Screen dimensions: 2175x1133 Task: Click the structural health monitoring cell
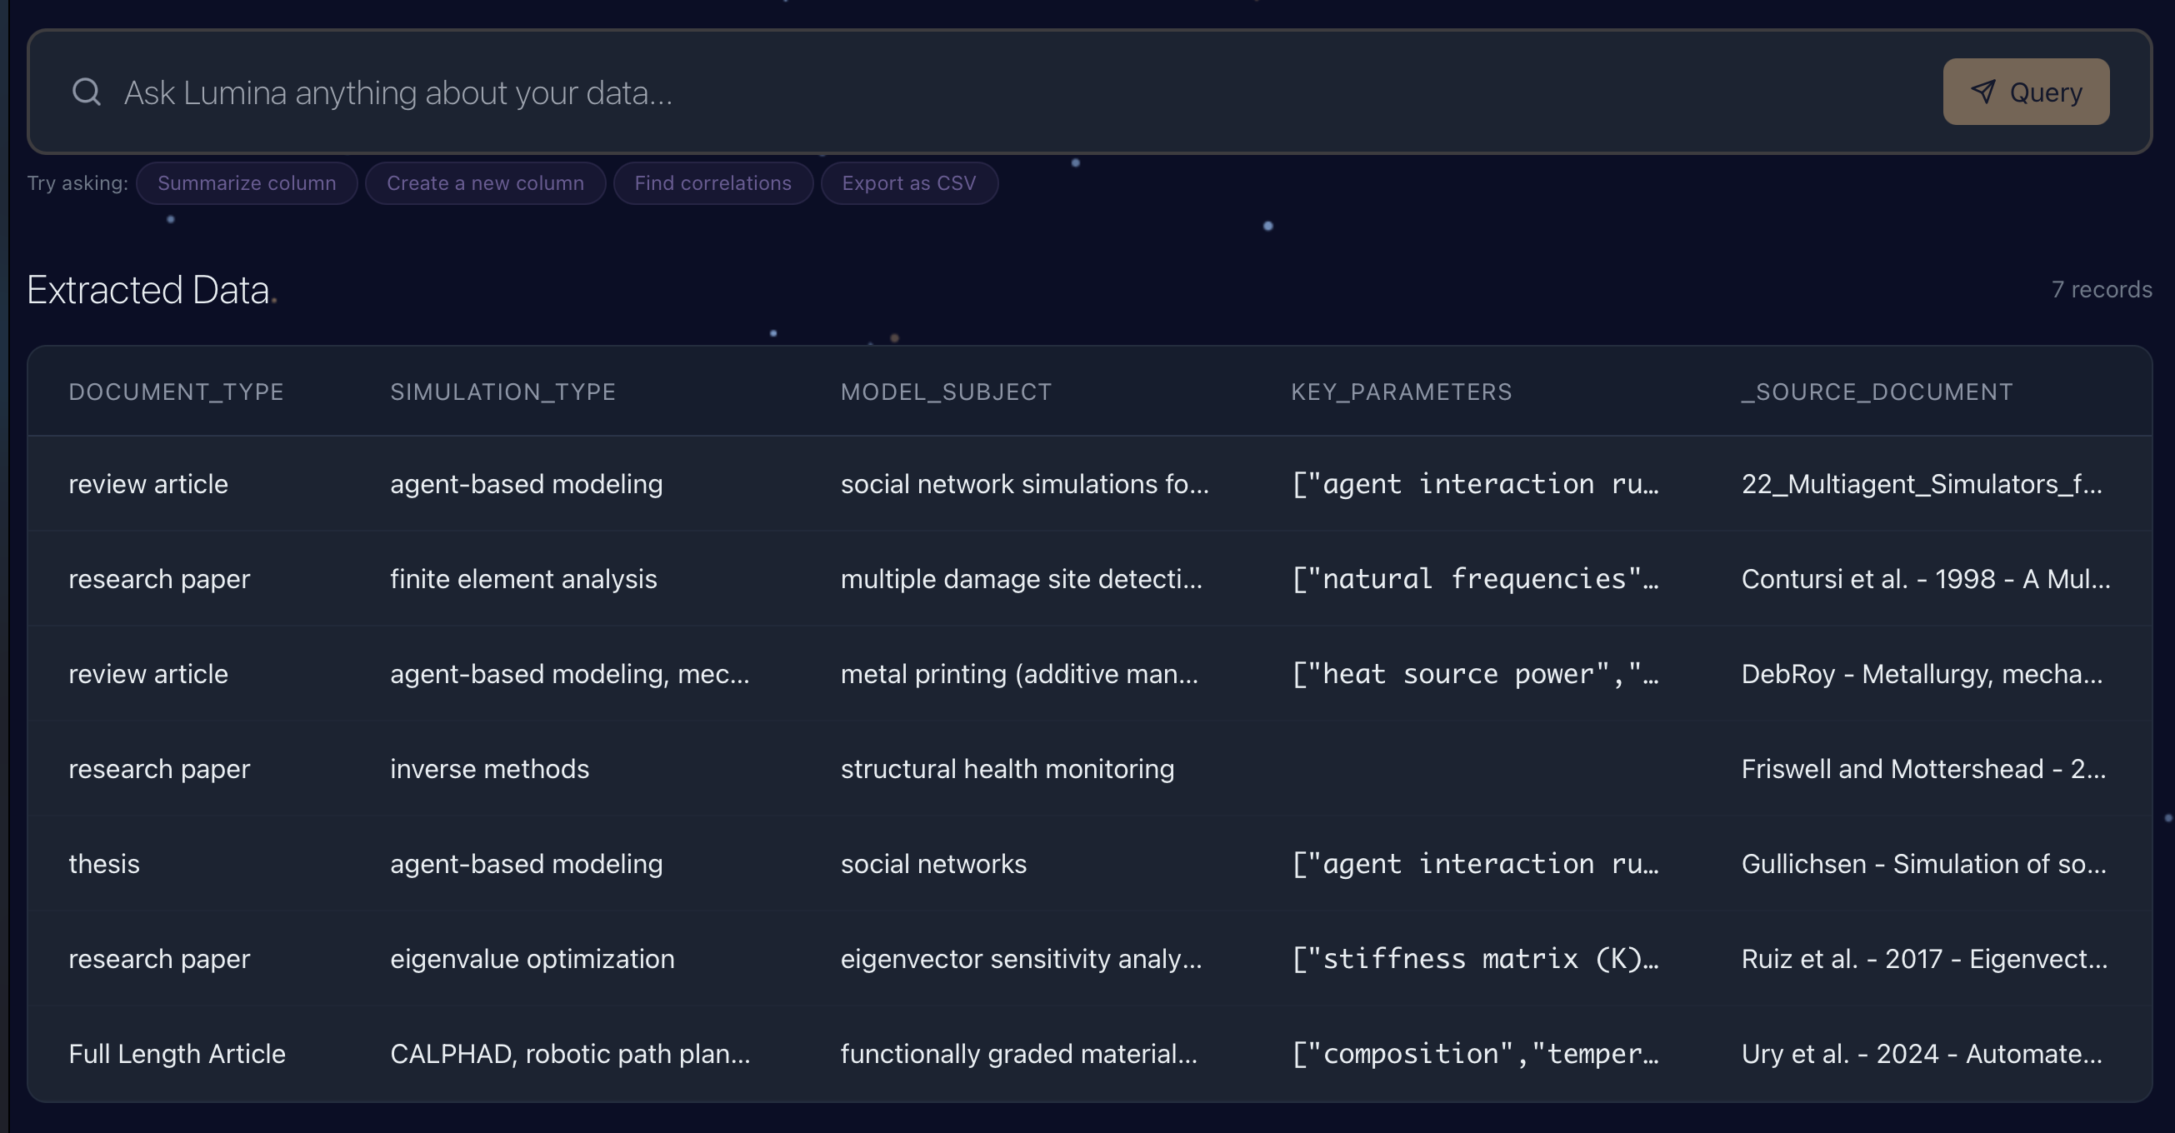coord(1007,769)
